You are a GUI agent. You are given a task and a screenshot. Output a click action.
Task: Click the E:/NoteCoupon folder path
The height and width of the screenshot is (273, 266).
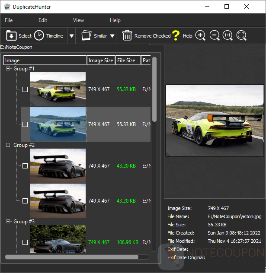tap(16, 47)
